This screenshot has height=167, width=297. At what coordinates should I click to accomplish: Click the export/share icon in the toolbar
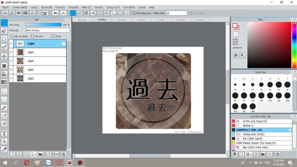point(12,13)
